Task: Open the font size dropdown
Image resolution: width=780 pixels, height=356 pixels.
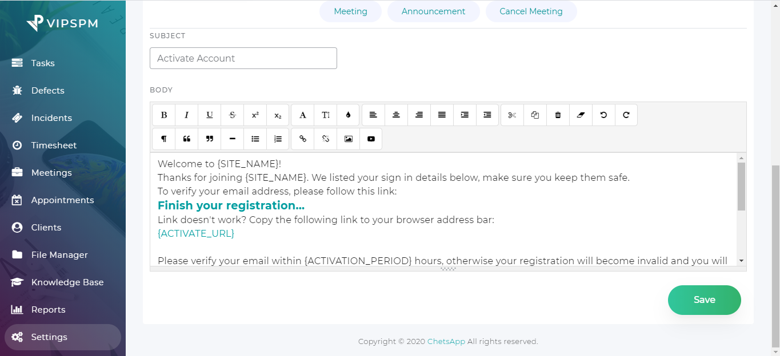Action: [325, 115]
